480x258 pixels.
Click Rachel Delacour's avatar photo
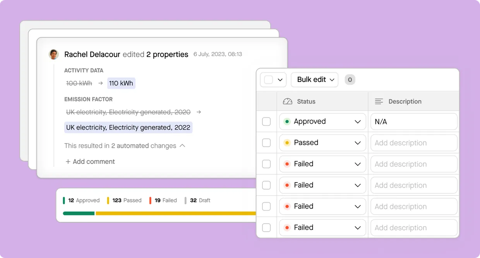click(53, 54)
